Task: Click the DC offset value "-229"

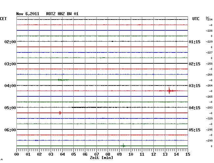Action: pyautogui.click(x=209, y=42)
